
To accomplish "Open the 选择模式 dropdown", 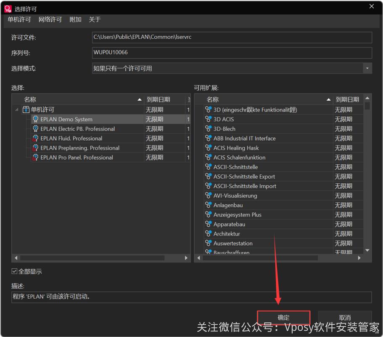I will (367, 68).
